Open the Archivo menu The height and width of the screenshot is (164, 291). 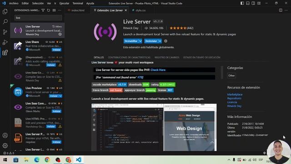click(x=14, y=3)
